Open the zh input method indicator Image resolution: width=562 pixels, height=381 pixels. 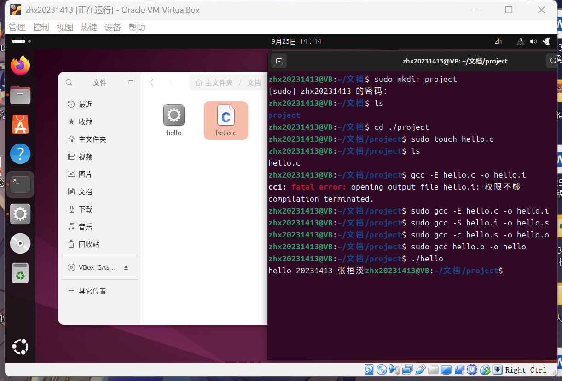coord(498,41)
